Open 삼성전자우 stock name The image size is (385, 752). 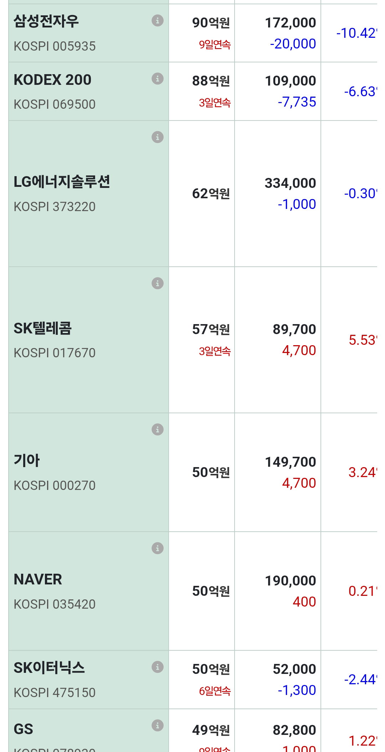(46, 21)
